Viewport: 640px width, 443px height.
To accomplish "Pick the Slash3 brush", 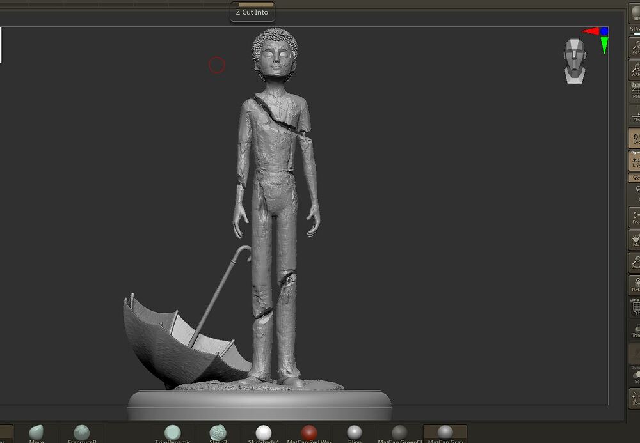I will click(218, 433).
